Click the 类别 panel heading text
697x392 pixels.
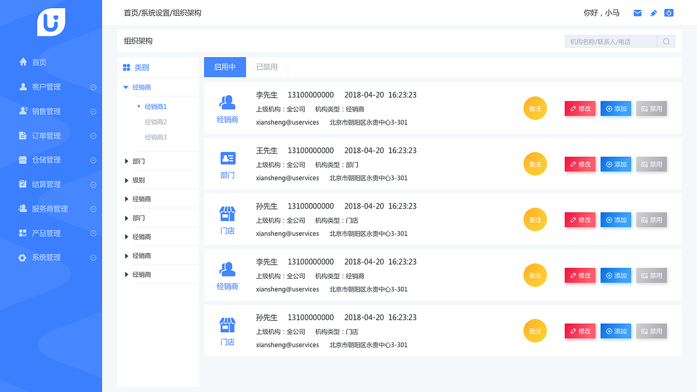(x=142, y=68)
